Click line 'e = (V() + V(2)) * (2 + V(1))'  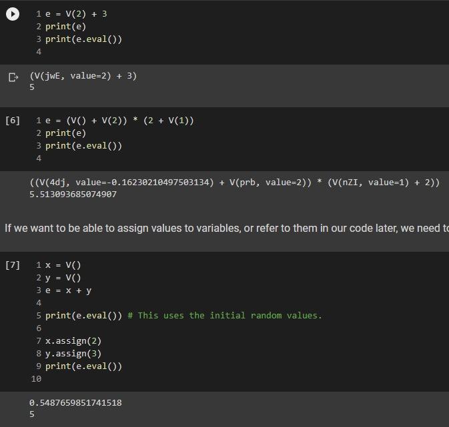pos(119,121)
